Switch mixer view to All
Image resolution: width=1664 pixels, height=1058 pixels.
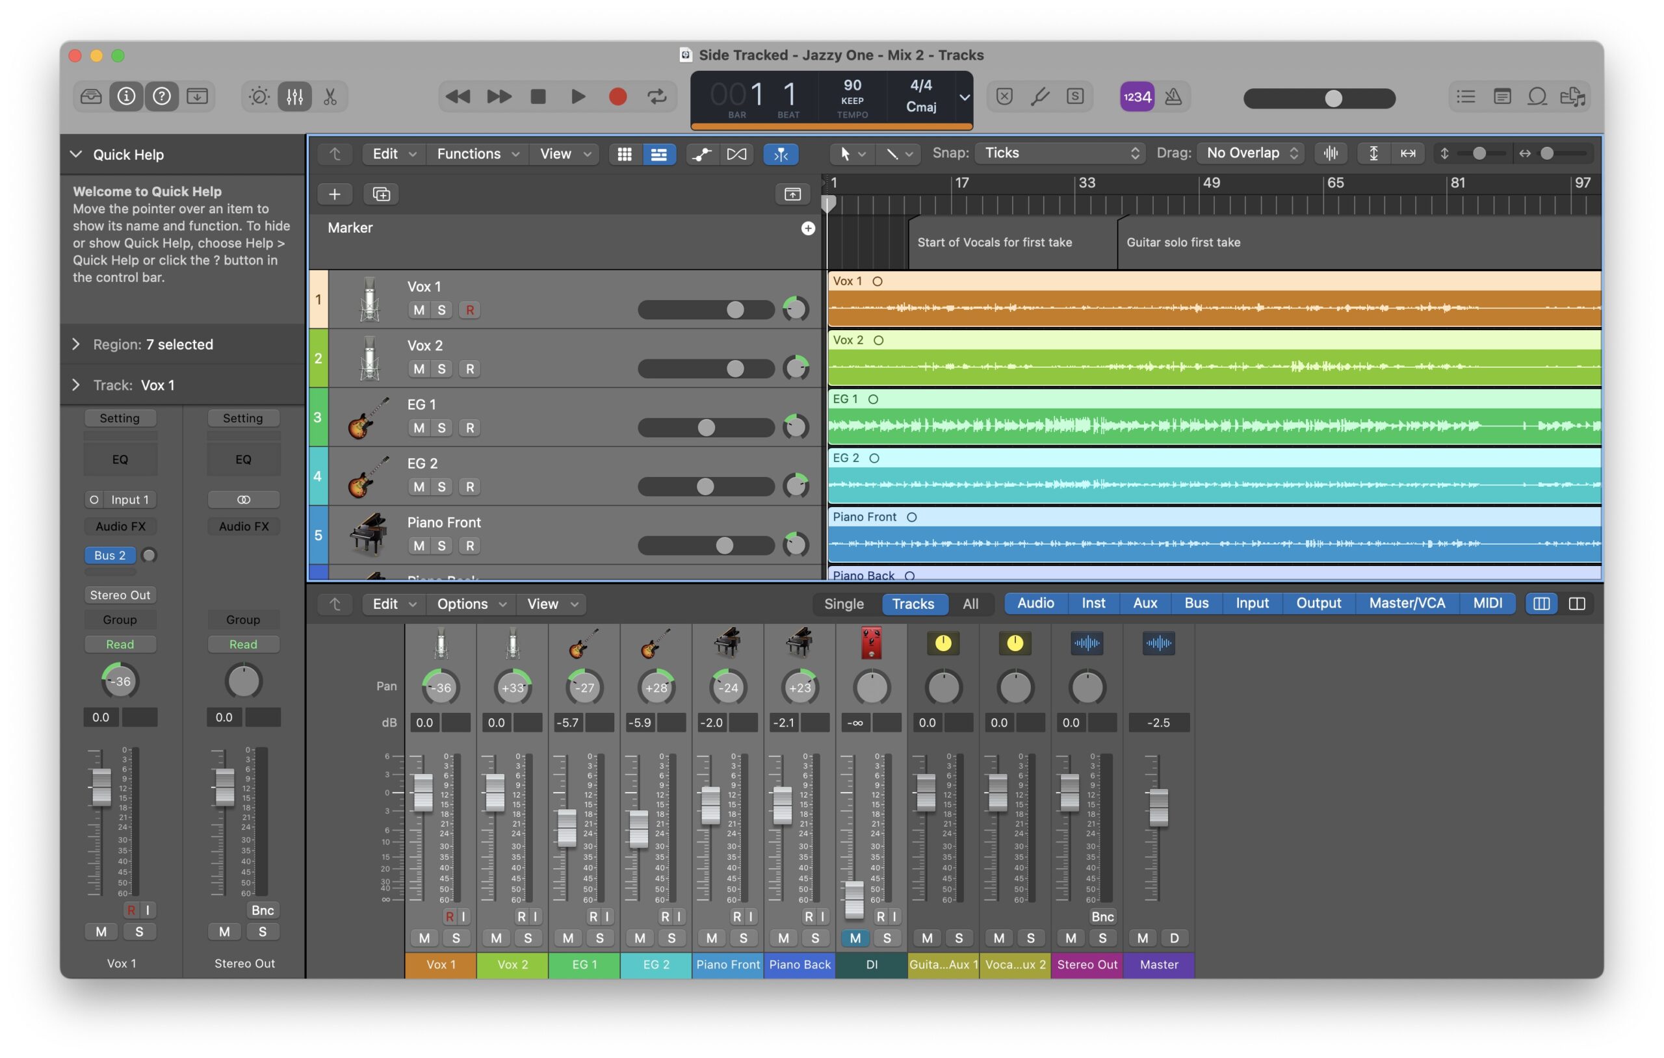970,604
